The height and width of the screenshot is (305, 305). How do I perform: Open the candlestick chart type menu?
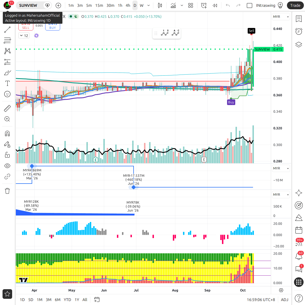pos(160,5)
